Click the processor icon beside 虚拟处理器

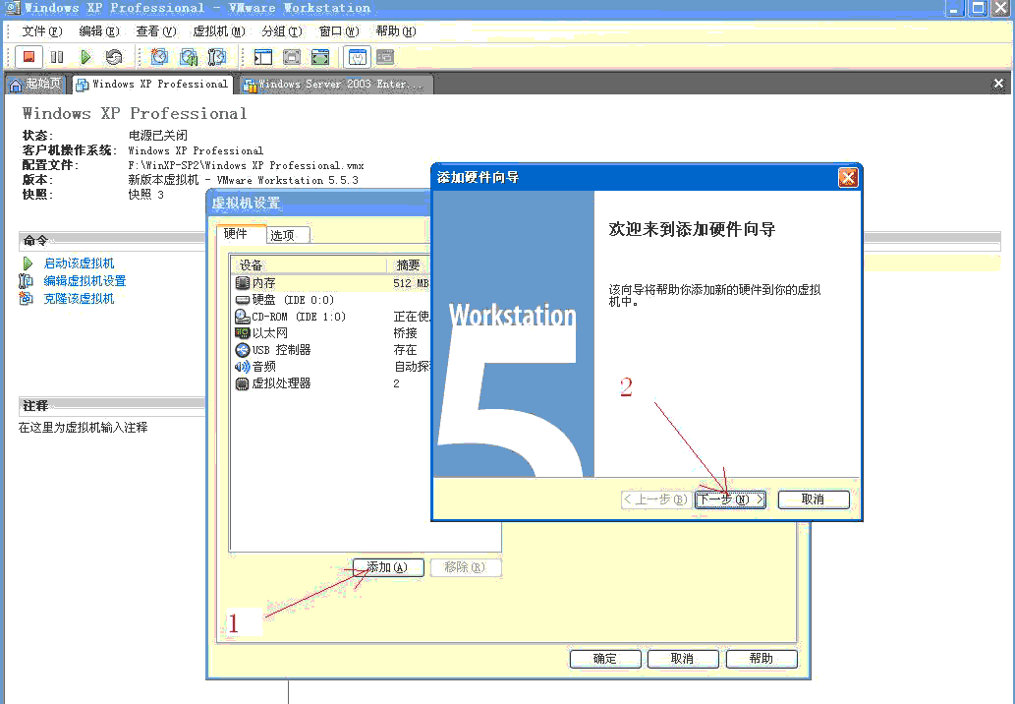(x=242, y=383)
